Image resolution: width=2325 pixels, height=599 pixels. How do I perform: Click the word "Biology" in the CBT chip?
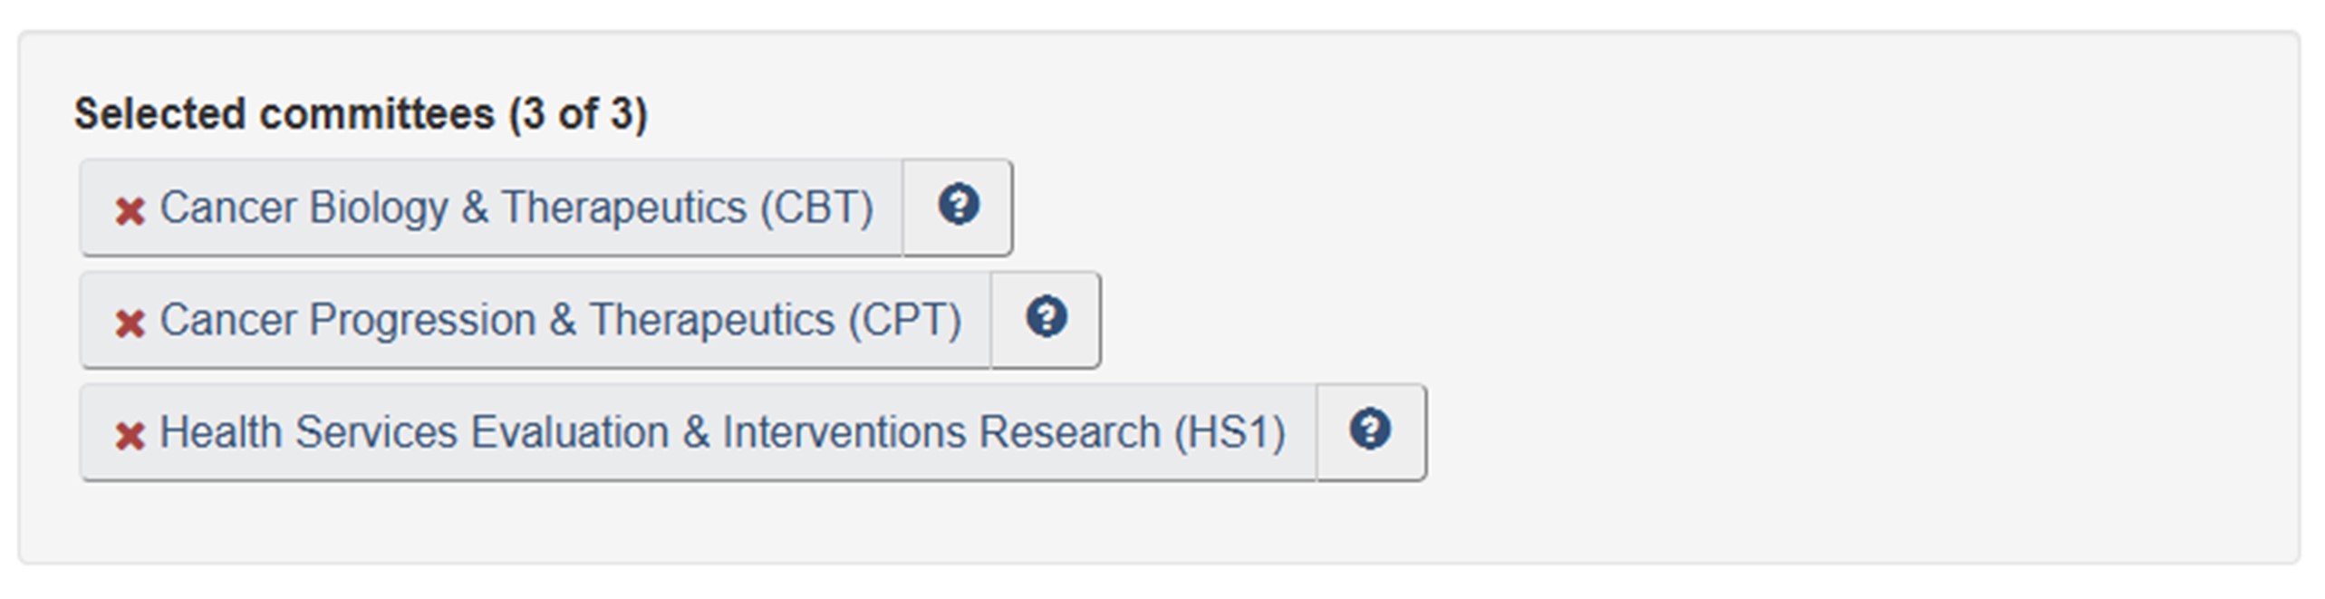tap(379, 208)
